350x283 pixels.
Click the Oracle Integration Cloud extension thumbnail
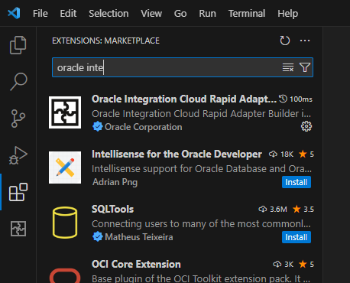click(65, 112)
